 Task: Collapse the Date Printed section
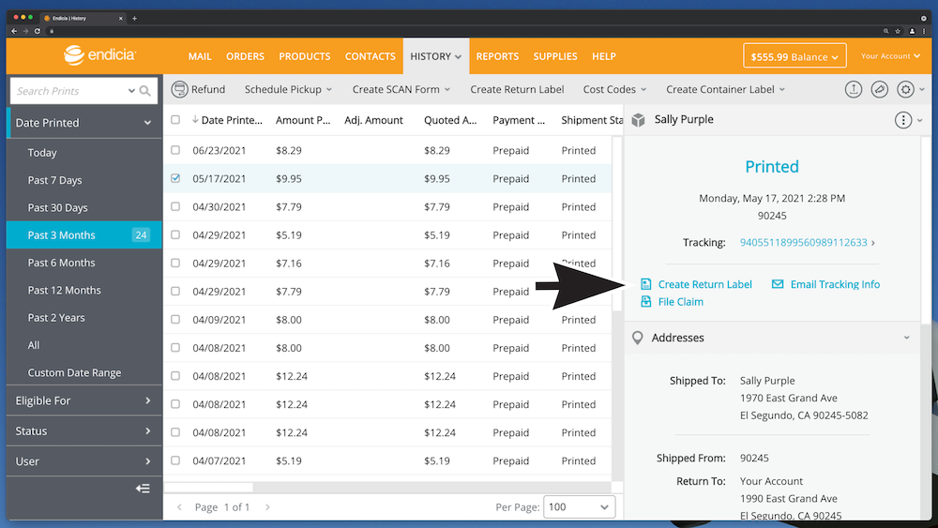click(83, 123)
